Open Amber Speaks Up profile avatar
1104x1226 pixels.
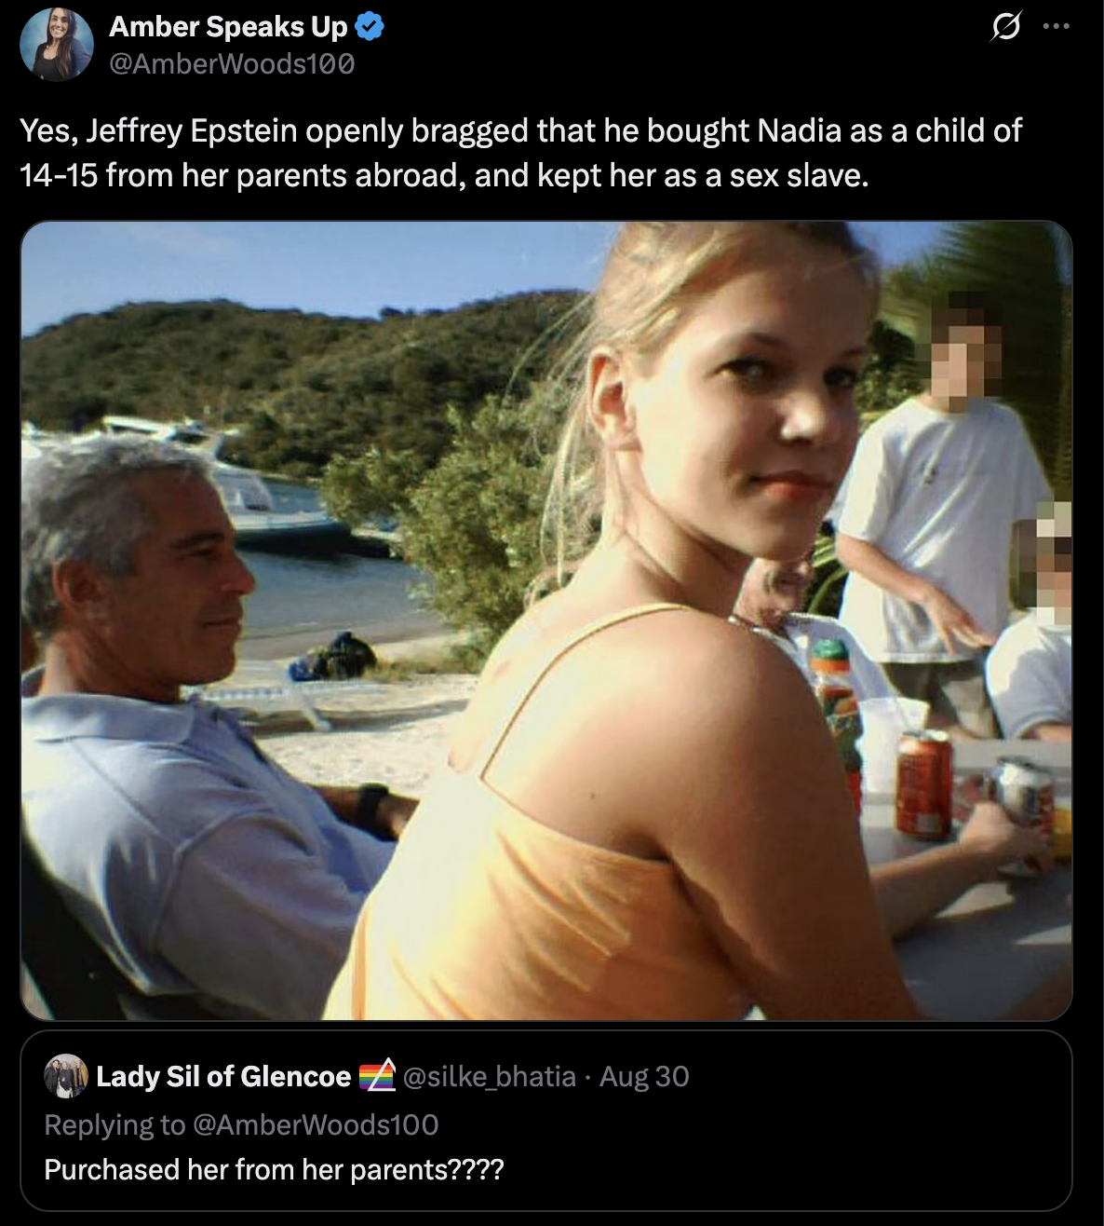57,44
